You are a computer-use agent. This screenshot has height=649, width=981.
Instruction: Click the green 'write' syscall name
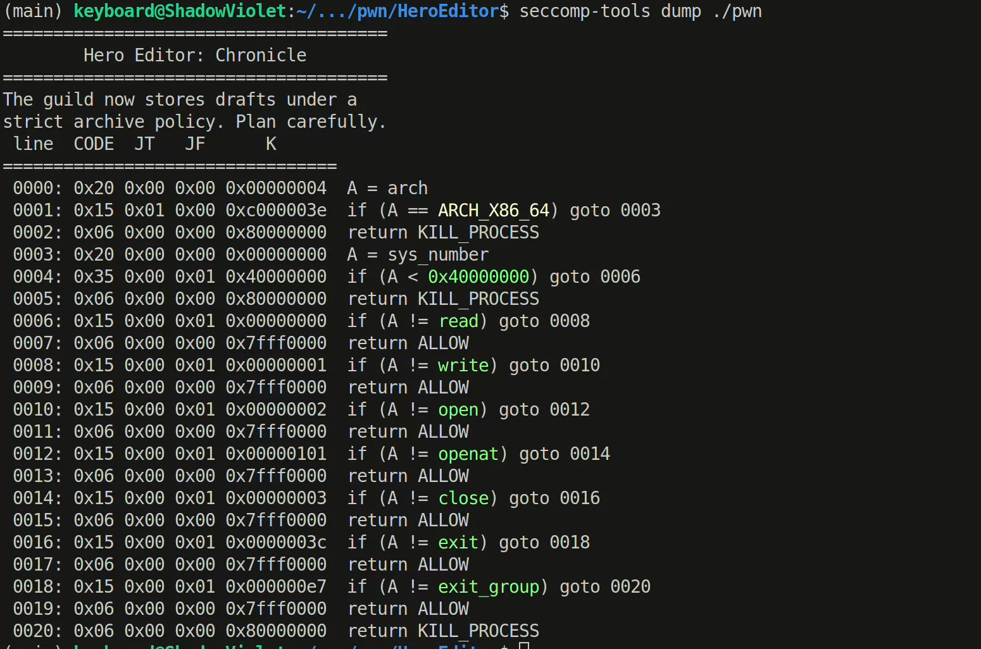point(463,366)
